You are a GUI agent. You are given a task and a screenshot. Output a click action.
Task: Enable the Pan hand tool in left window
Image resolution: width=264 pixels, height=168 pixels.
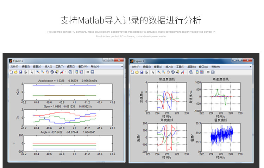[47, 72]
